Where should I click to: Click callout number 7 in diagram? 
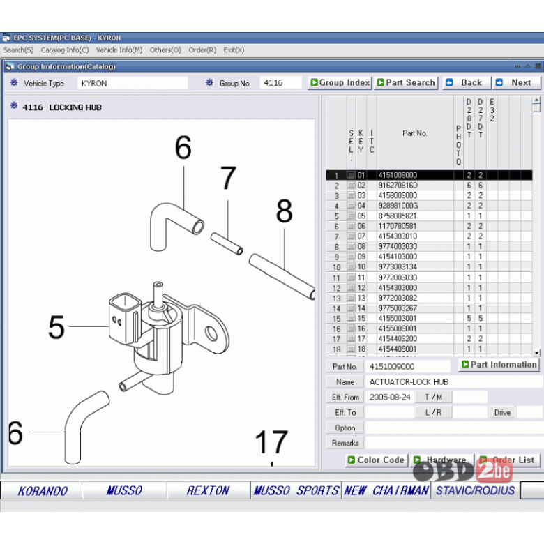click(228, 178)
